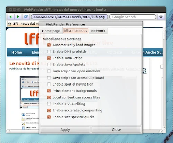Image resolution: width=173 pixels, height=143 pixels.
Task: Click the lffl logo on webpage
Action: (x=31, y=39)
